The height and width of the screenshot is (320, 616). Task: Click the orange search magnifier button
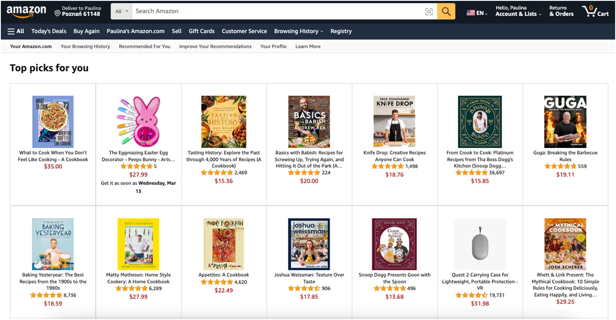coord(446,12)
